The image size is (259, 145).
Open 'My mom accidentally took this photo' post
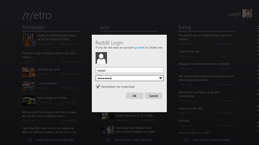tap(206, 78)
